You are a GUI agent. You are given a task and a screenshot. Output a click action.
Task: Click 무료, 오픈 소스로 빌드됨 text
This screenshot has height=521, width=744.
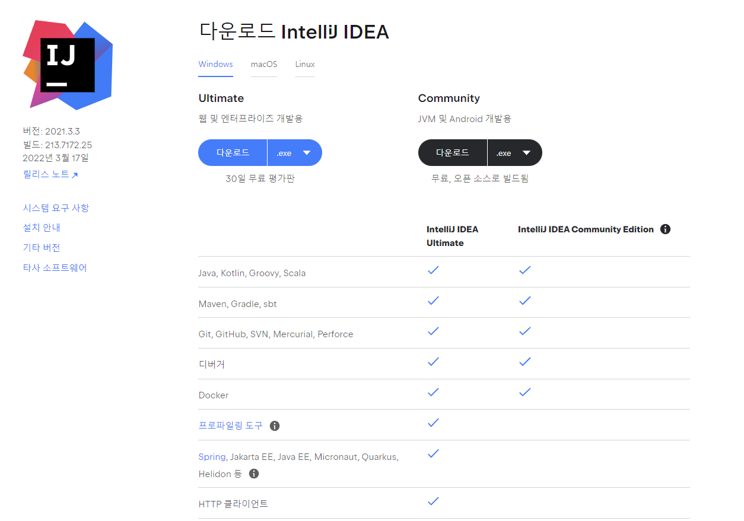tap(480, 178)
